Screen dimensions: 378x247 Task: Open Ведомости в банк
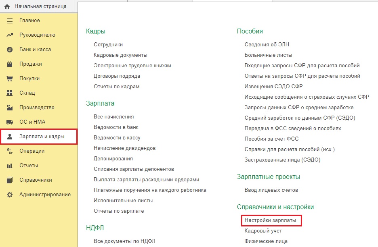point(116,127)
